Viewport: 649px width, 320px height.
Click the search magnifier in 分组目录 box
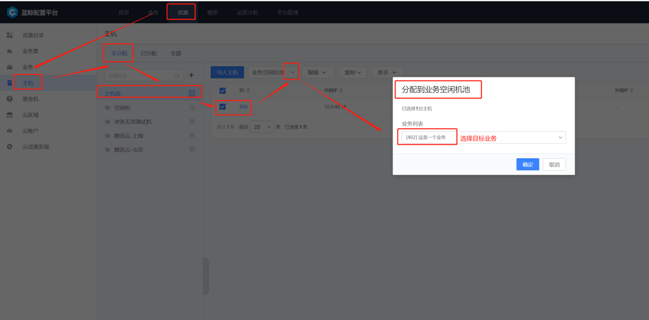pyautogui.click(x=177, y=75)
